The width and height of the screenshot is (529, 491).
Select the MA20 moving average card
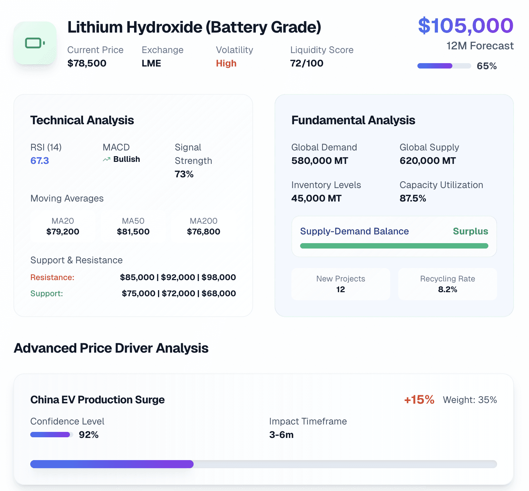(x=63, y=226)
